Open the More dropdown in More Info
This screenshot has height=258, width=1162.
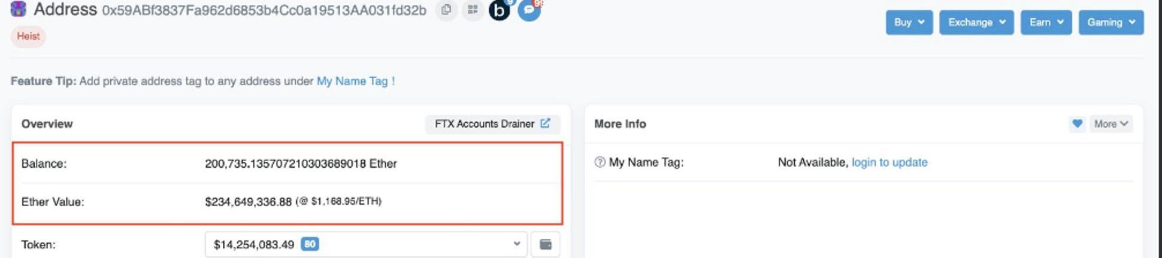click(x=1111, y=124)
